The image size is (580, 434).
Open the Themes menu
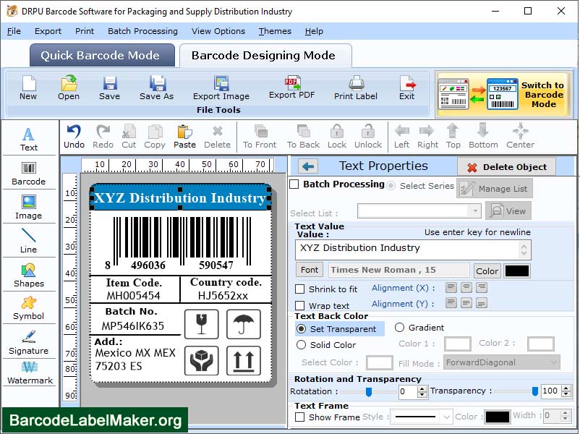click(274, 31)
